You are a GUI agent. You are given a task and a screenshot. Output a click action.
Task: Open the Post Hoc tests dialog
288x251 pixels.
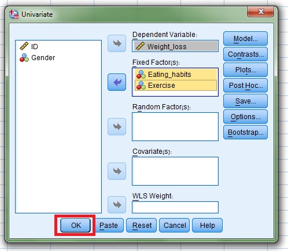245,86
